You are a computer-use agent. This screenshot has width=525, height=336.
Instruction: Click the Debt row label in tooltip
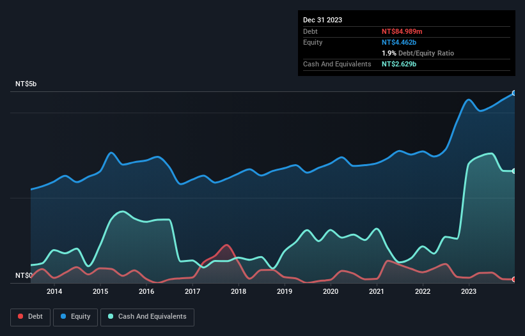point(310,31)
